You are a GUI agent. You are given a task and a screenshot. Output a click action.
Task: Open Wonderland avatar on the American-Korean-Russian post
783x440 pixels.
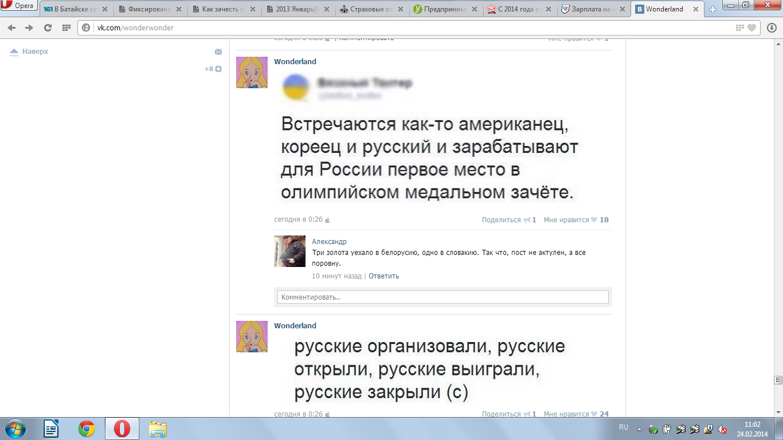[x=252, y=72]
